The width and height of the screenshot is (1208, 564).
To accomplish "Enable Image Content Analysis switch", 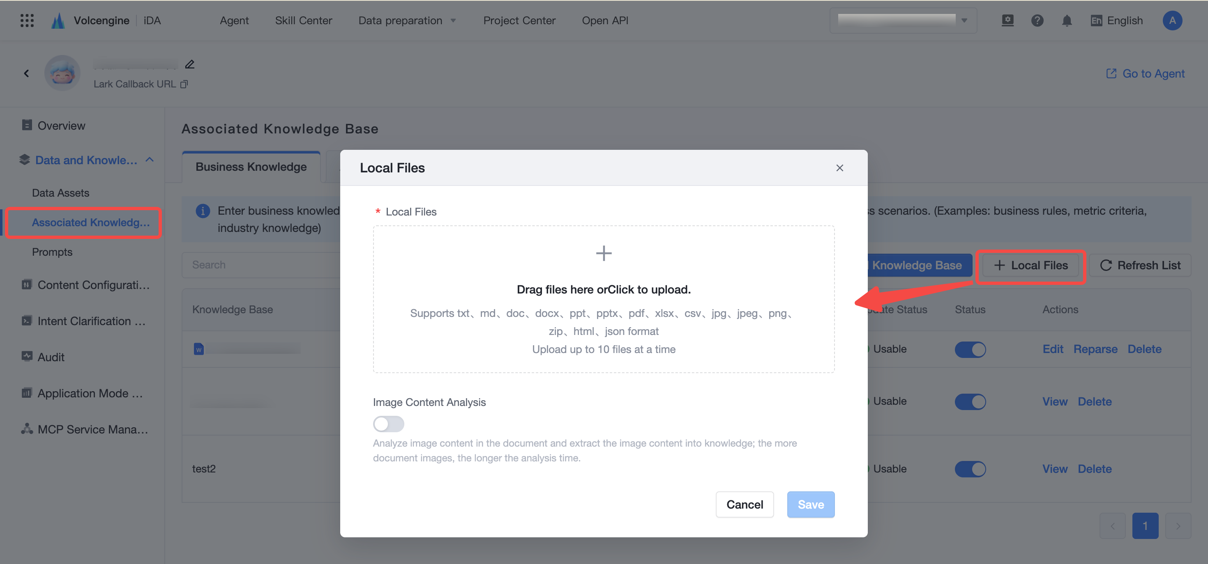I will pos(388,424).
